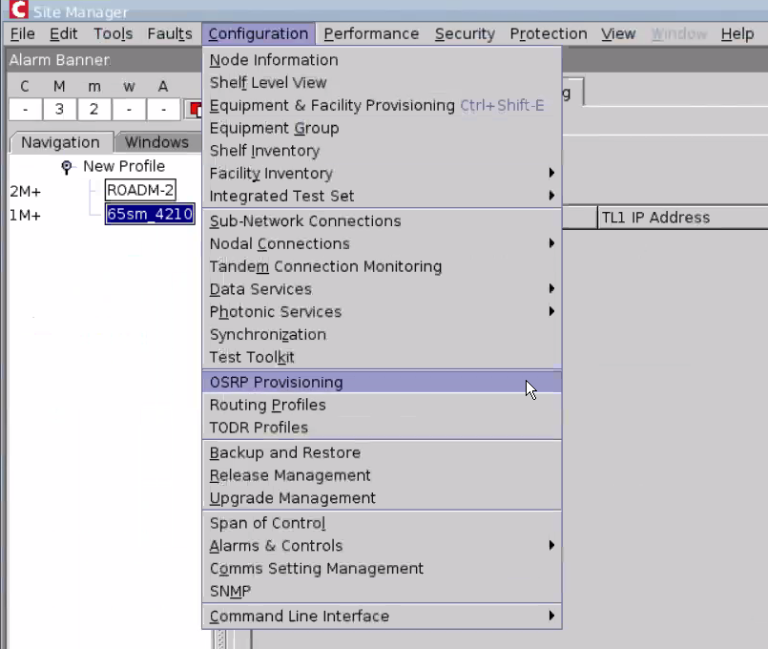The image size is (768, 649).
Task: Open Routing Profiles
Action: (382, 405)
